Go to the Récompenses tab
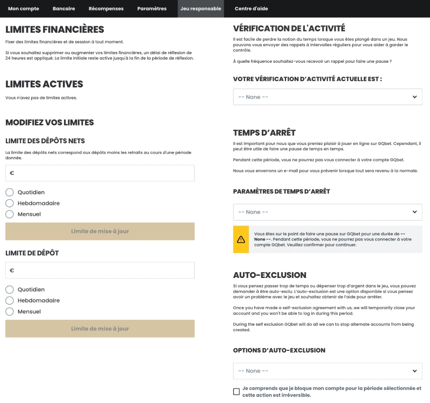Screen dimensions: 430x403 coord(106,9)
